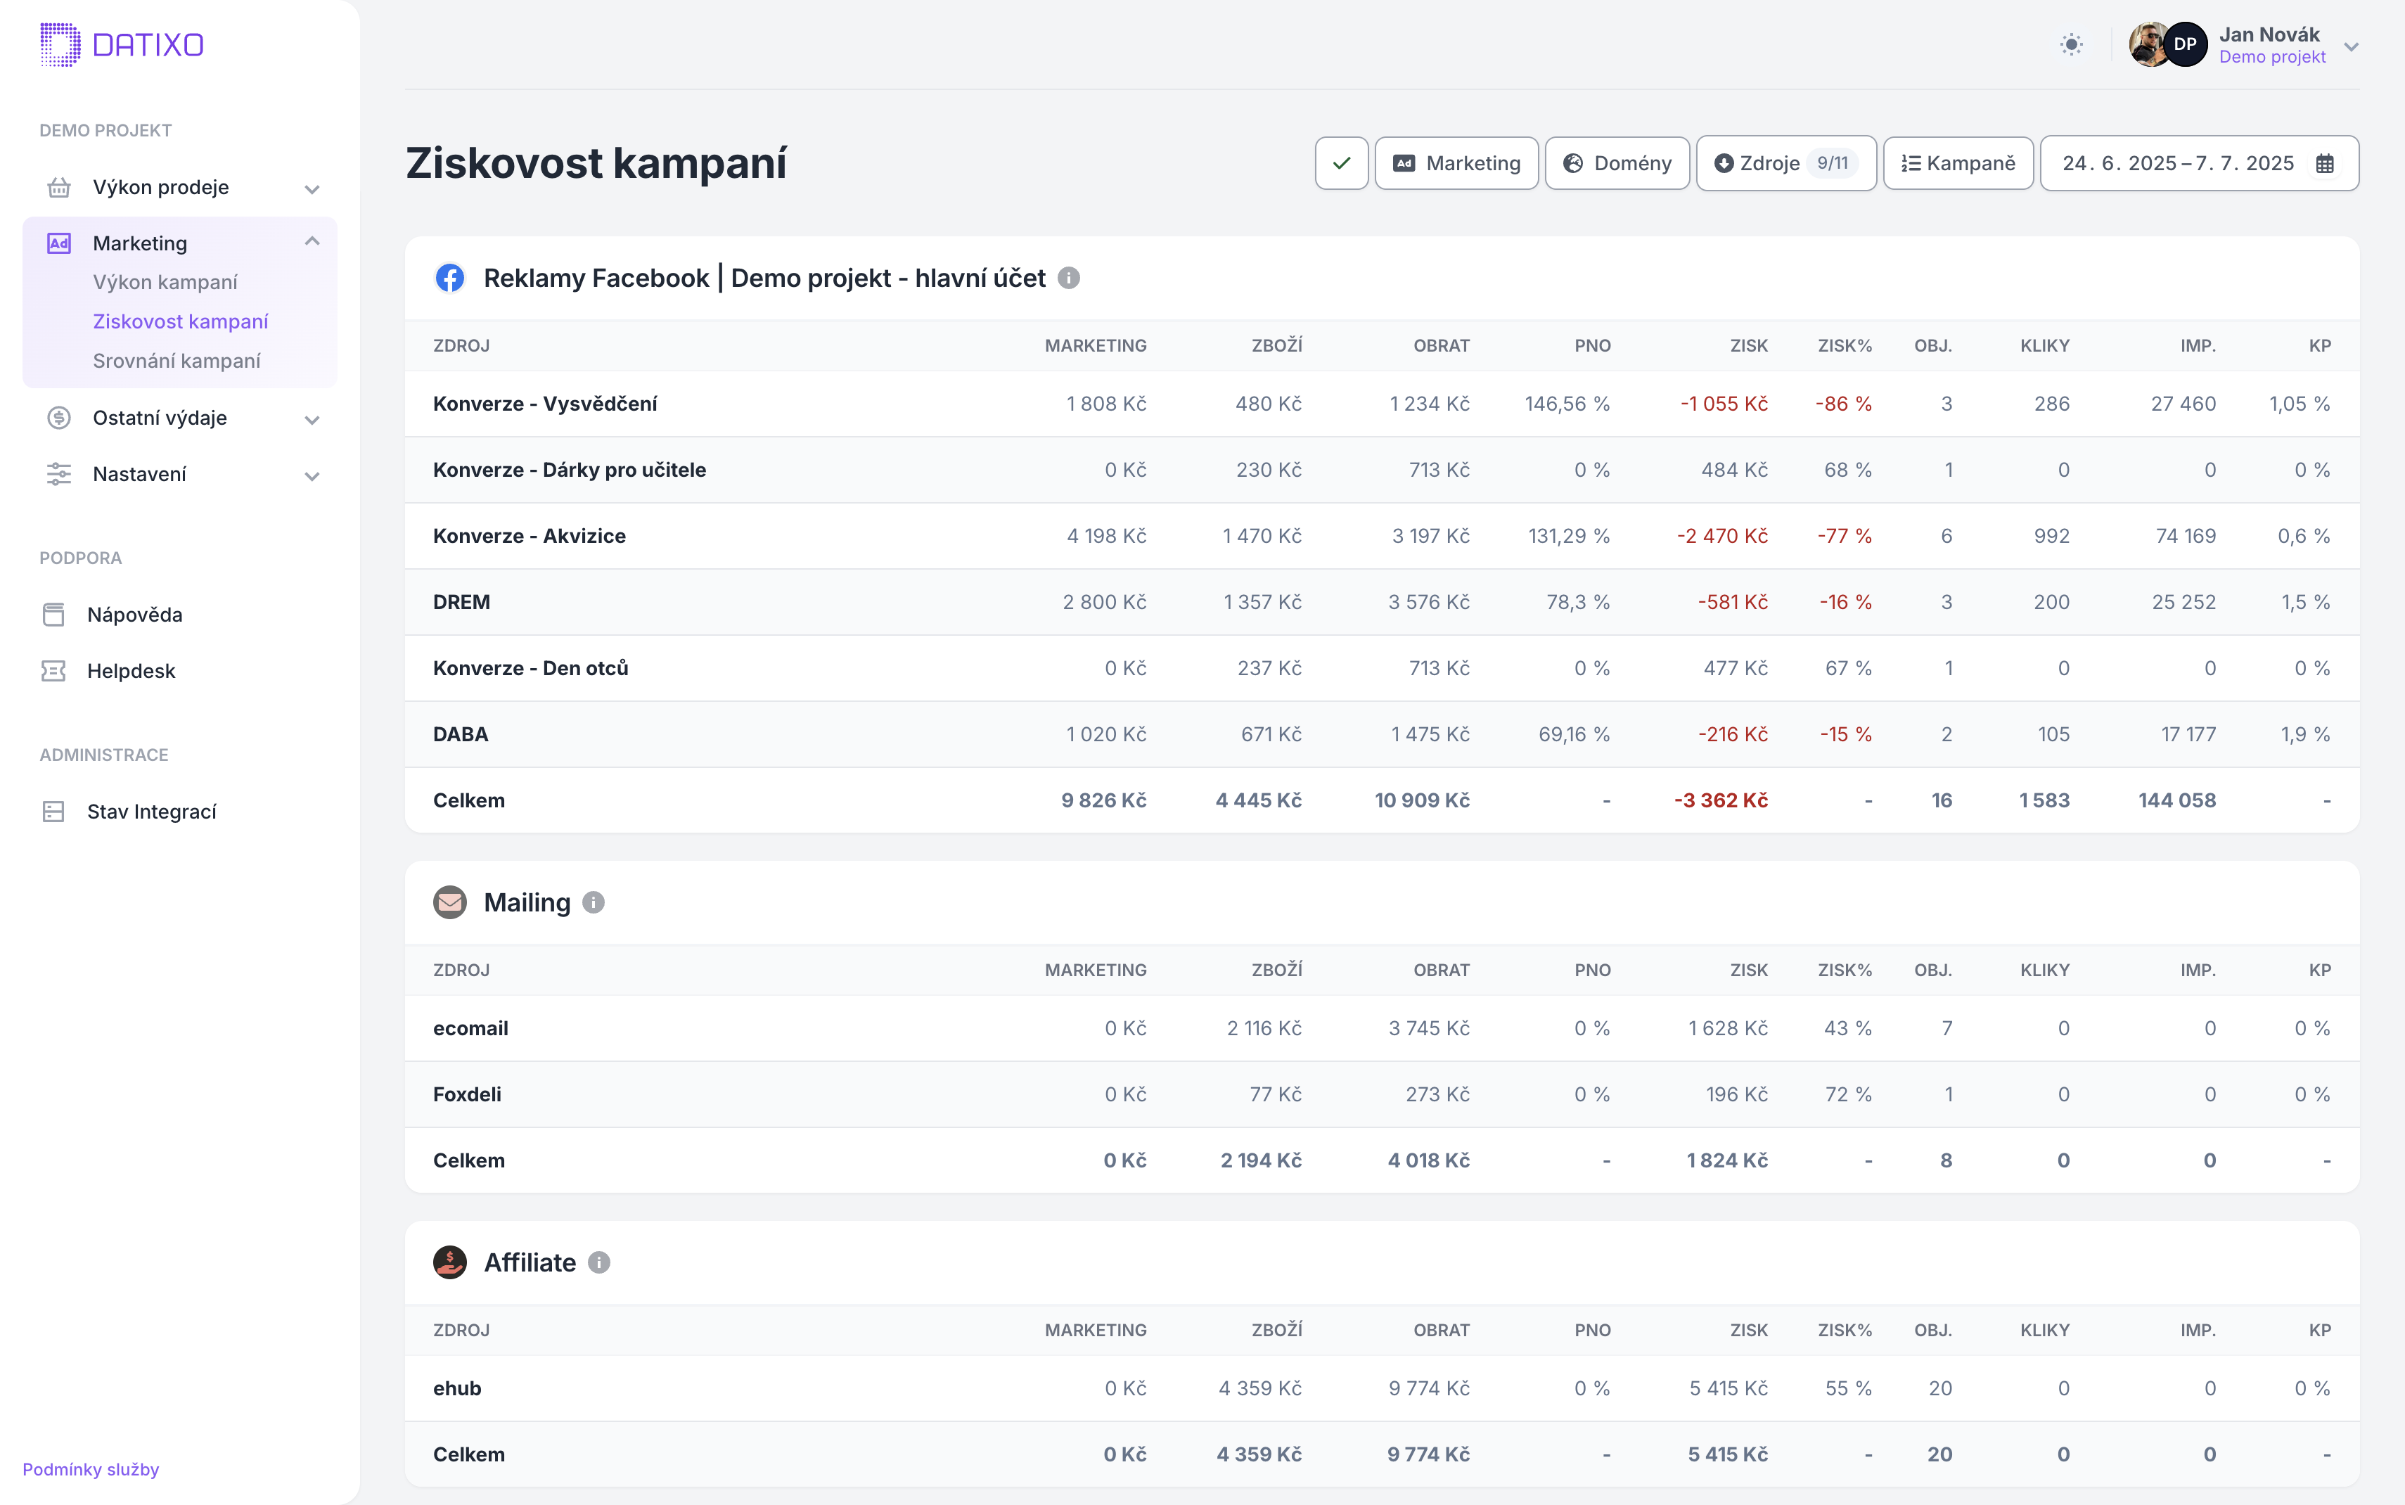Image resolution: width=2405 pixels, height=1505 pixels.
Task: Open Stav Integrací page
Action: pyautogui.click(x=151, y=812)
